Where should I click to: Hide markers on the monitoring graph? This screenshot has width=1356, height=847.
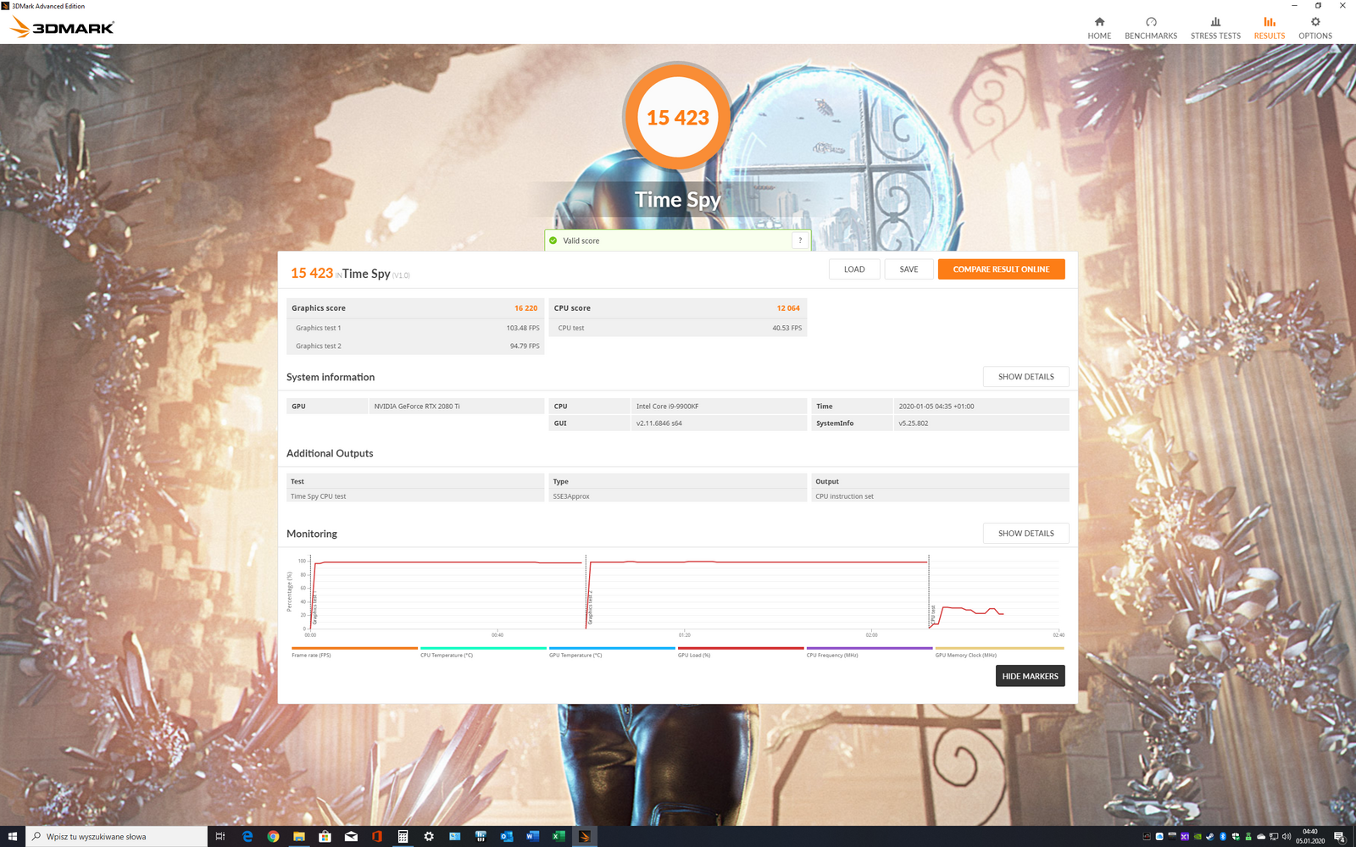click(1030, 676)
